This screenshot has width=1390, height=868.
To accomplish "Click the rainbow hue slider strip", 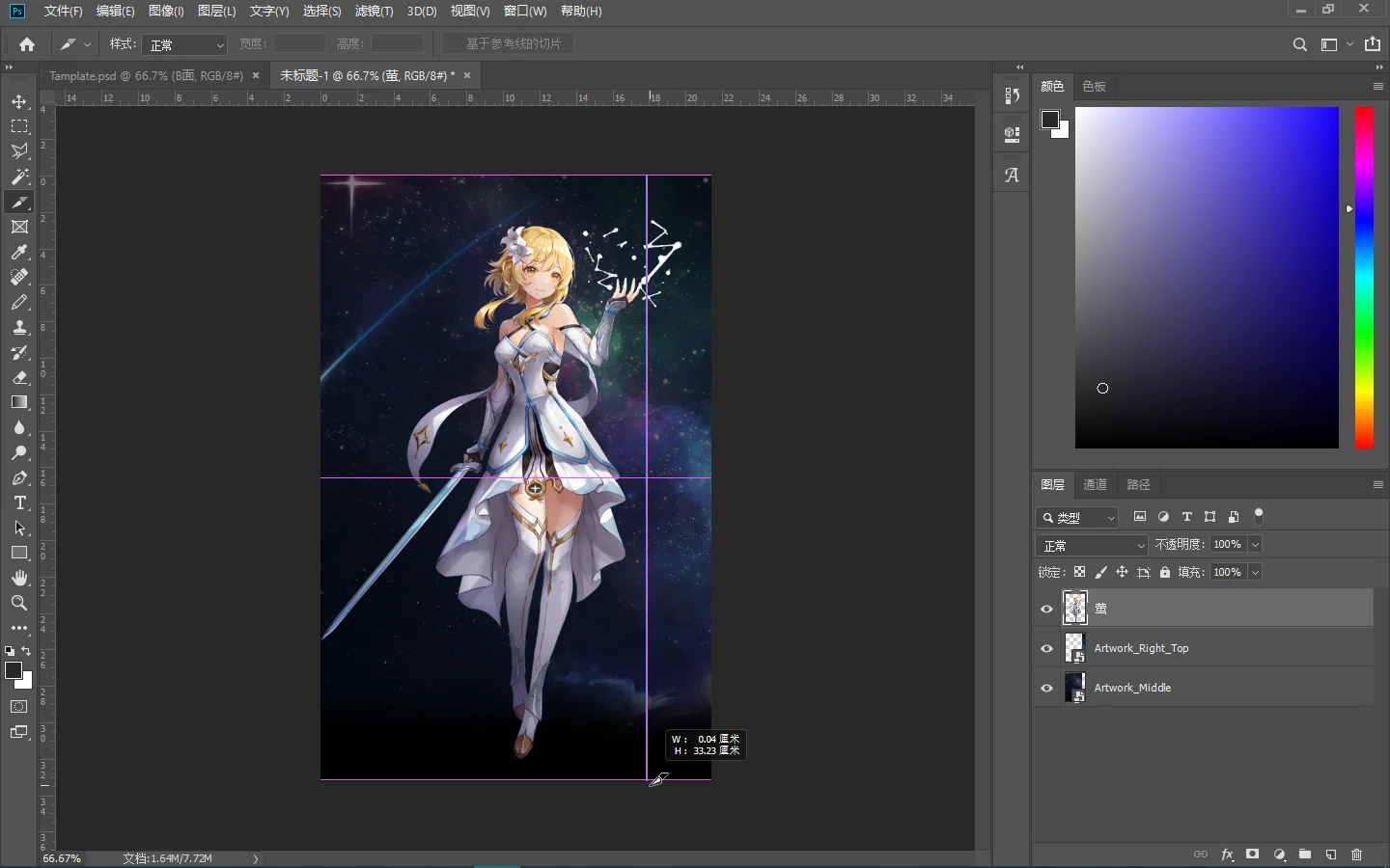I will (x=1364, y=278).
